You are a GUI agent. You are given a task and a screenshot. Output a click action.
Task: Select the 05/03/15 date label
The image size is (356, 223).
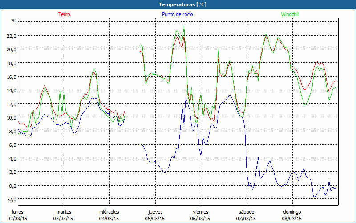coord(155,219)
